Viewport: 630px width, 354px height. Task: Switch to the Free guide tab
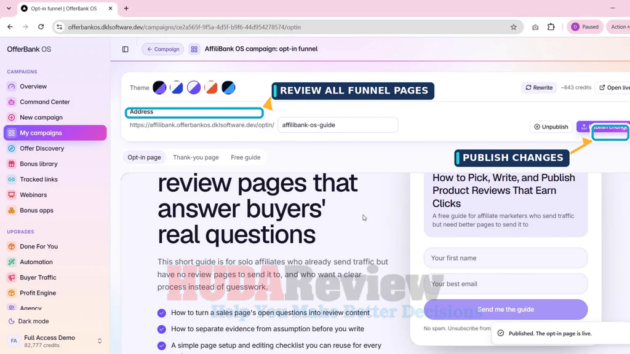pyautogui.click(x=245, y=157)
